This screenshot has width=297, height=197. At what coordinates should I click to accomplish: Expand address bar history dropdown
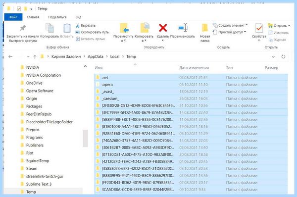point(273,56)
